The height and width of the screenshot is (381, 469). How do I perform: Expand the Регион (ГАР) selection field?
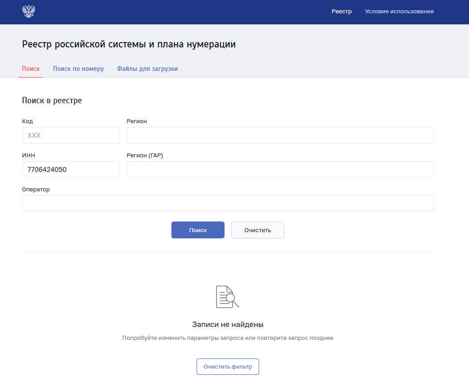280,169
